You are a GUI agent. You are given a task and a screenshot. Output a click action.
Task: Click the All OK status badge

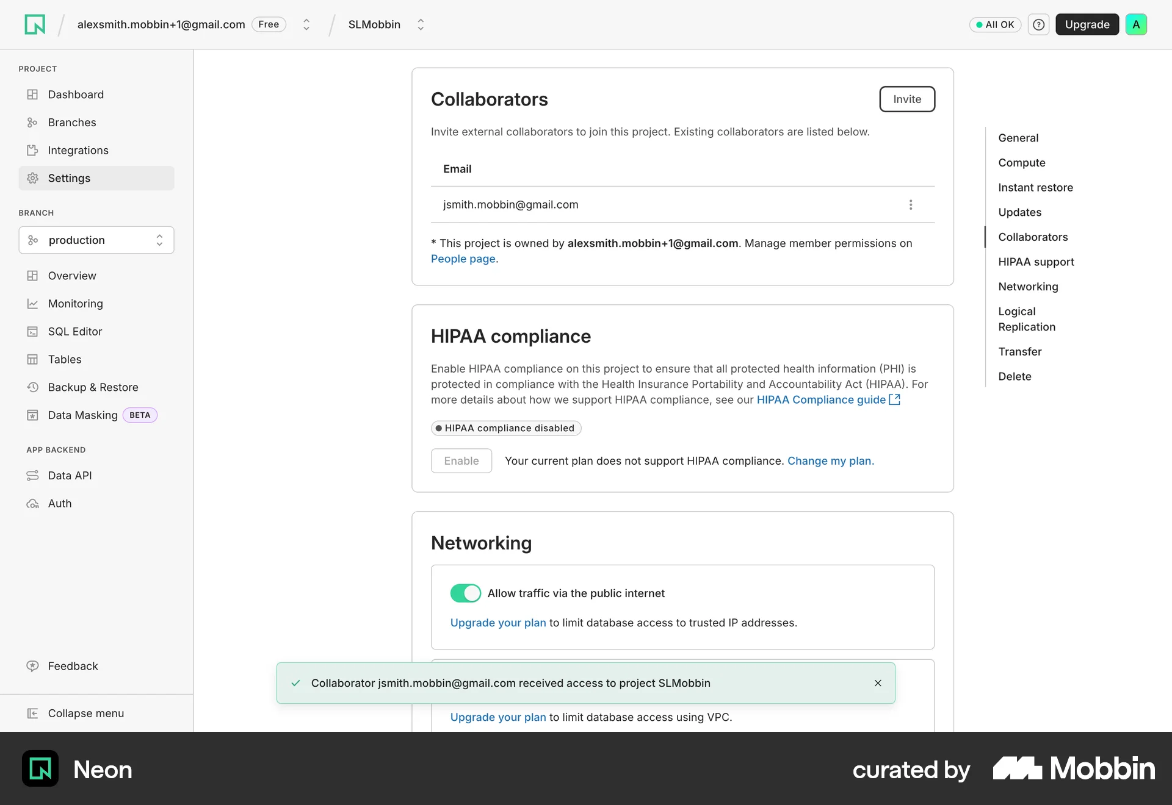coord(995,24)
